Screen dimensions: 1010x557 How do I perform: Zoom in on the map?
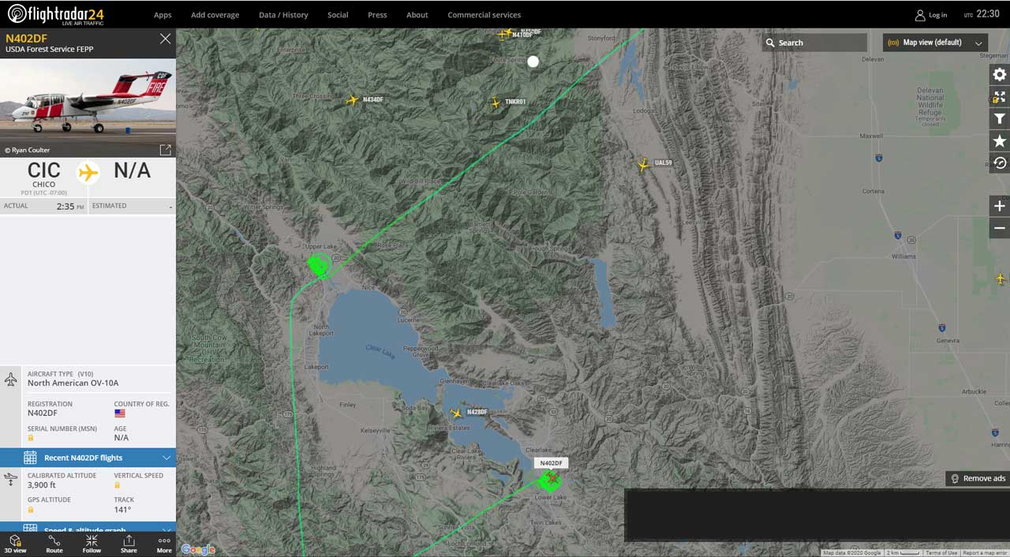click(x=1000, y=206)
